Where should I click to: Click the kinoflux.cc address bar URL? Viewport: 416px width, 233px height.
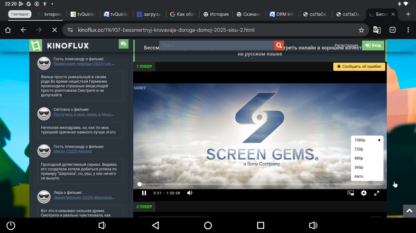point(166,30)
